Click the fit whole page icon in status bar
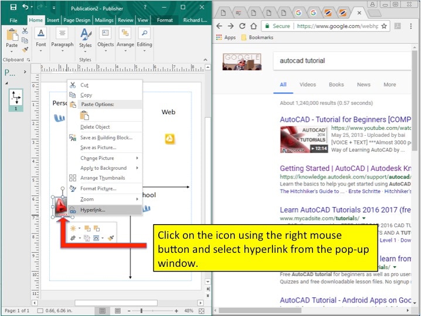Viewport: 422px width, 316px height. [x=202, y=311]
